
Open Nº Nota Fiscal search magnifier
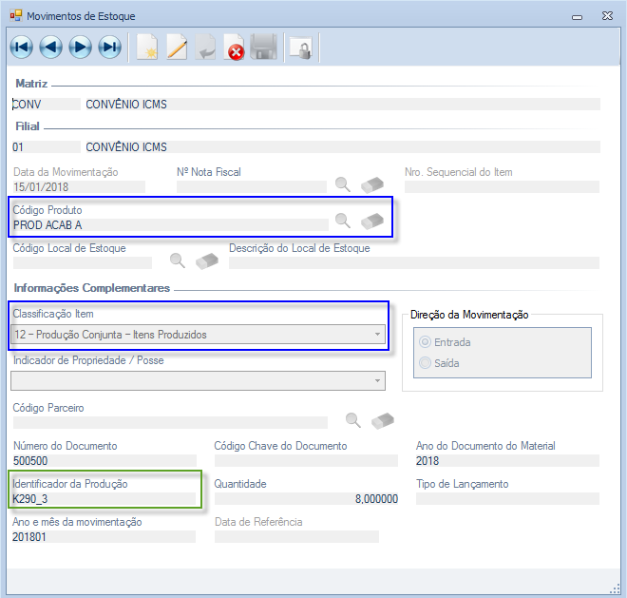tap(342, 184)
